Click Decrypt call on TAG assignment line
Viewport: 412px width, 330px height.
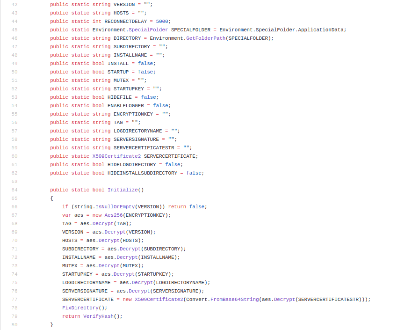tap(103, 223)
